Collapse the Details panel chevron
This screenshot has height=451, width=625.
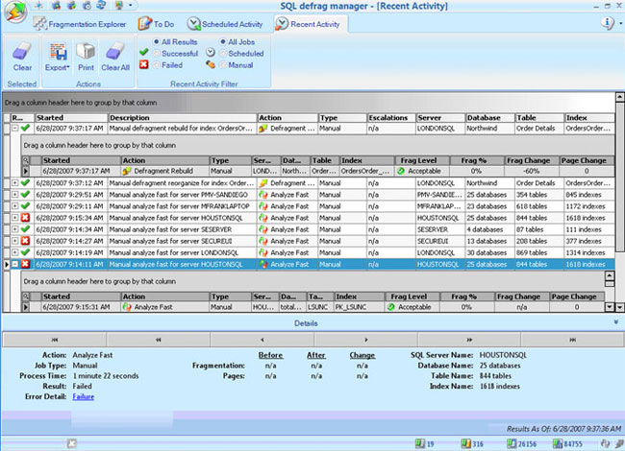point(616,322)
